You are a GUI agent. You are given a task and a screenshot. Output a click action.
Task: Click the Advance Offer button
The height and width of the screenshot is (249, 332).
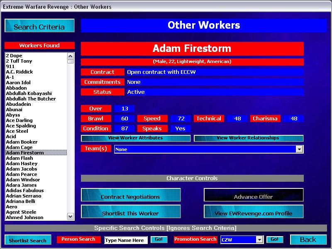(x=254, y=195)
